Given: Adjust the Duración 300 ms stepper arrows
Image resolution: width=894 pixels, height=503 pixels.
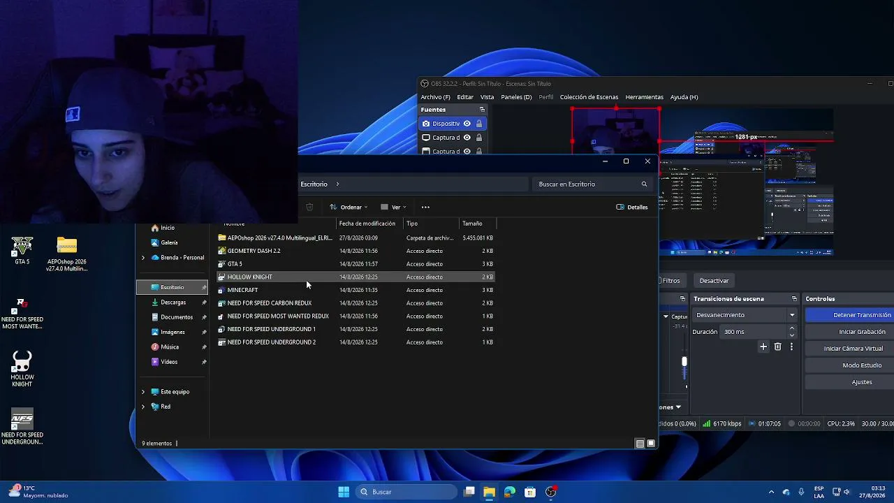Looking at the screenshot, I should tap(792, 332).
